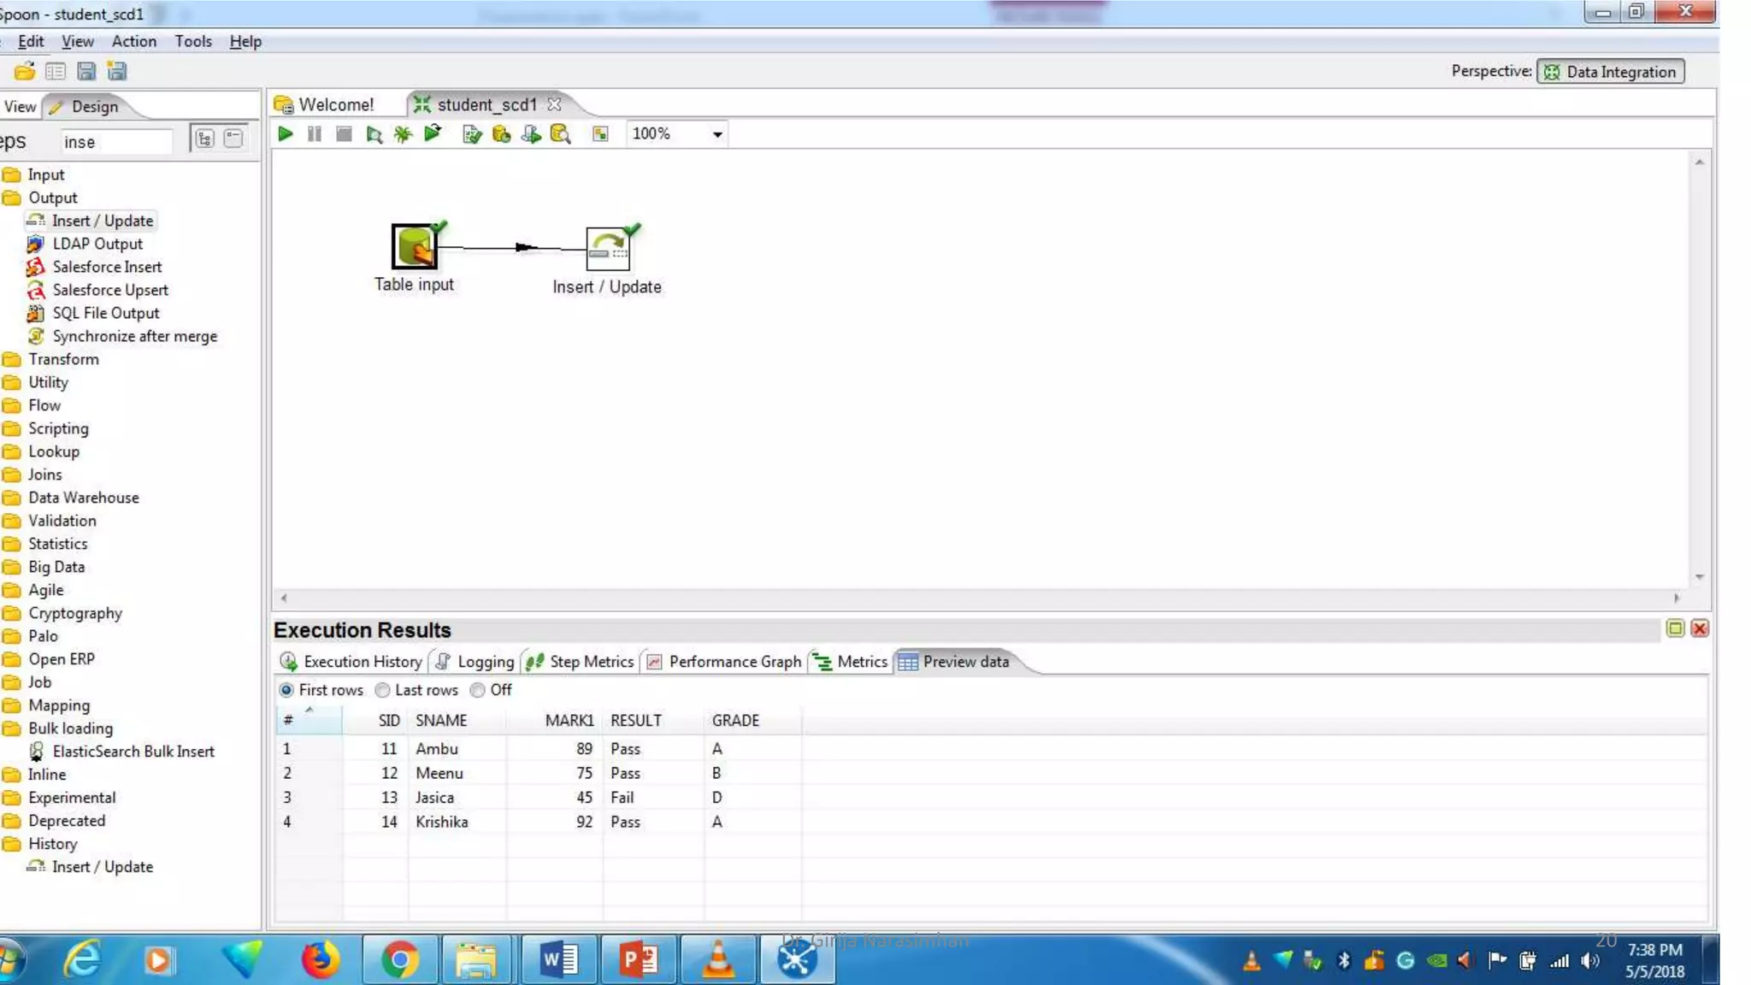The width and height of the screenshot is (1751, 985).
Task: Expand the Transform folder in steps tree
Action: (x=62, y=359)
